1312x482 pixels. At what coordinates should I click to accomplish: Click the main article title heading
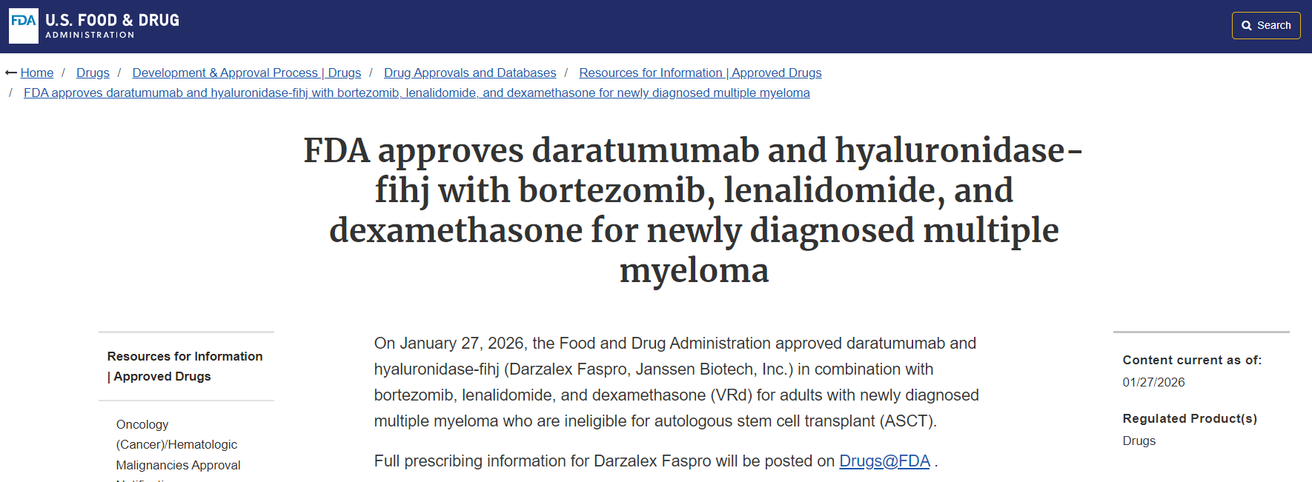(693, 210)
